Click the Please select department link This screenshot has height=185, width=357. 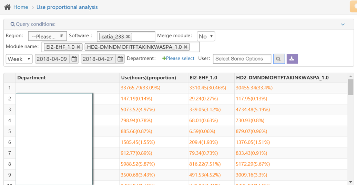[x=178, y=58]
